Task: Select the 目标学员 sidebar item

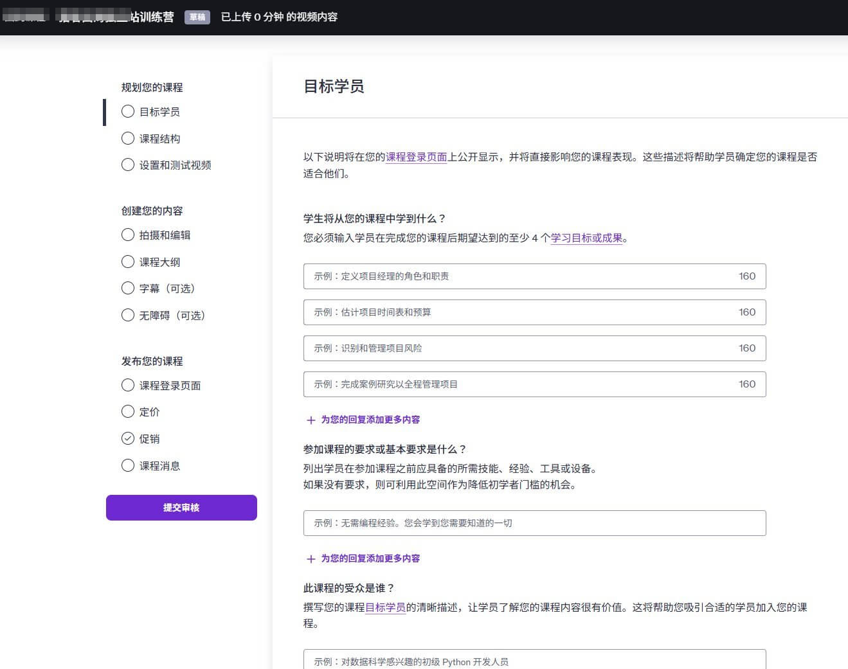Action: [x=160, y=112]
